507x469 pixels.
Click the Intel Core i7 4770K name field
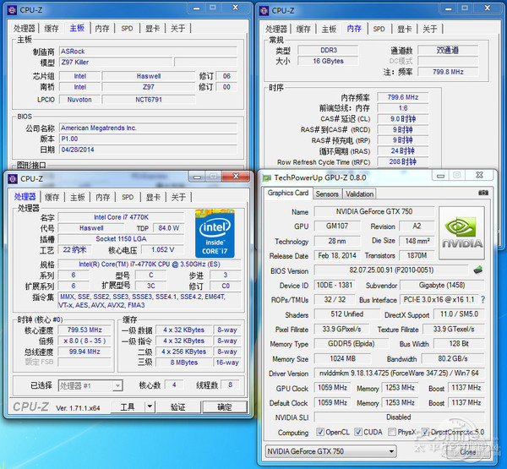click(x=121, y=217)
